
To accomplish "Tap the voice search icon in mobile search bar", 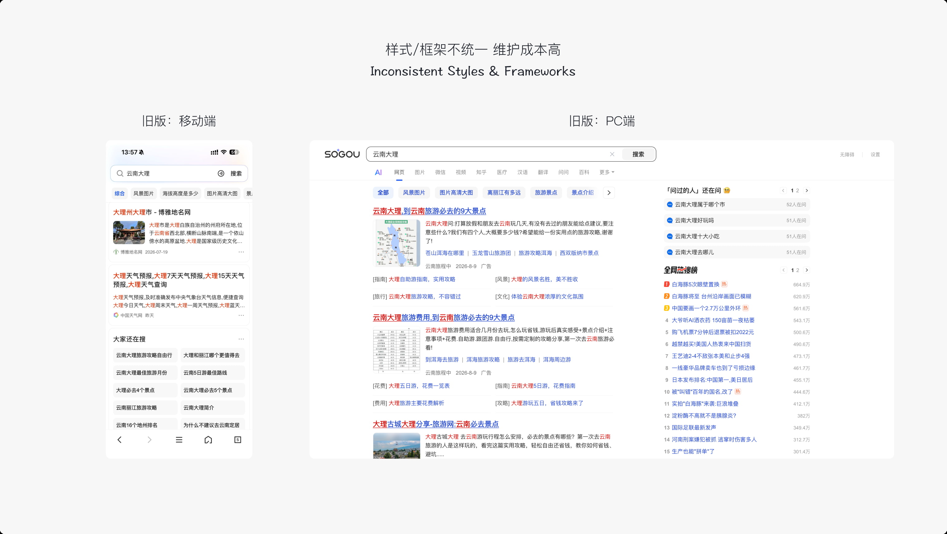I will point(221,174).
